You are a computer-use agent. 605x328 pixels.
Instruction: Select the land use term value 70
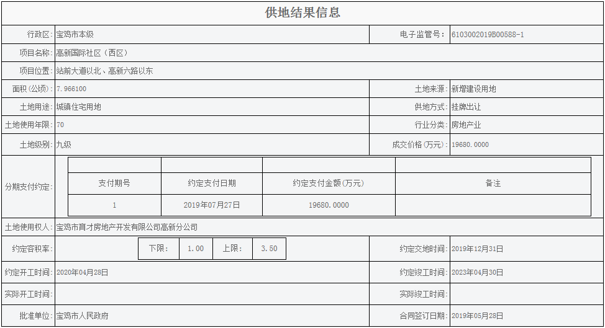(60, 125)
